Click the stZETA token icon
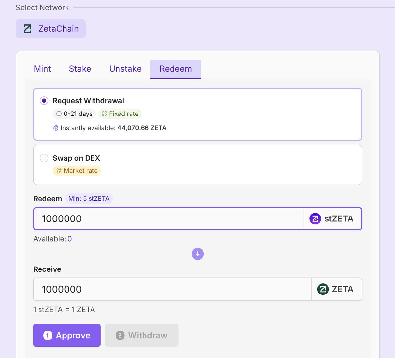 point(315,218)
